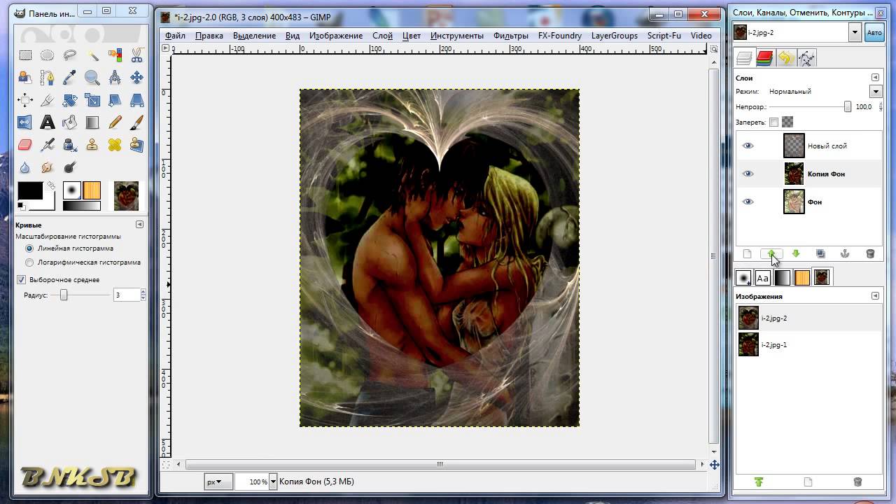Open the Изображения panel menu arrow
Image resolution: width=896 pixels, height=504 pixels.
tap(875, 296)
